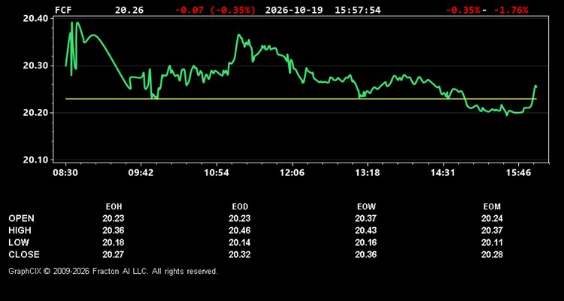Click EOD OPEN value 20.23
Image resolution: width=564 pixels, height=301 pixels.
240,218
